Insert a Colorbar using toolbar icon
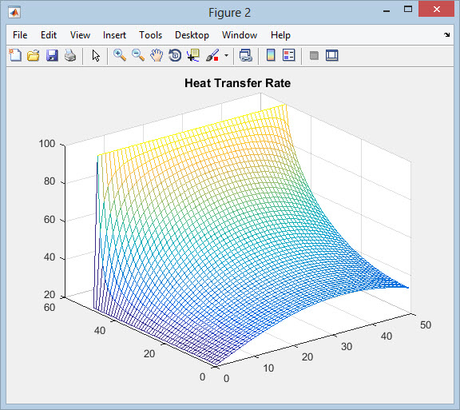460x410 pixels. 271,55
